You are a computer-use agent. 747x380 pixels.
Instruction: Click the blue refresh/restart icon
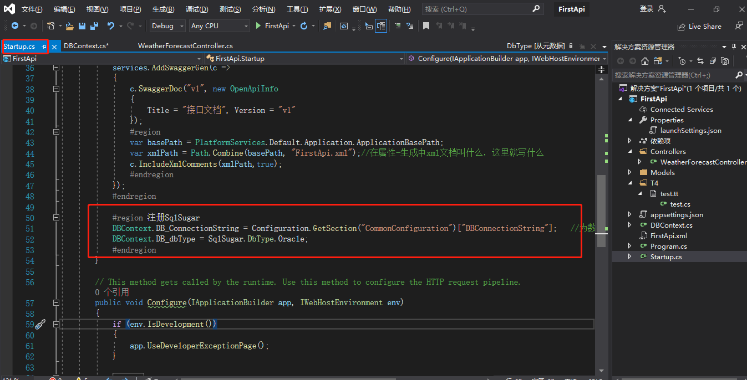click(x=303, y=26)
